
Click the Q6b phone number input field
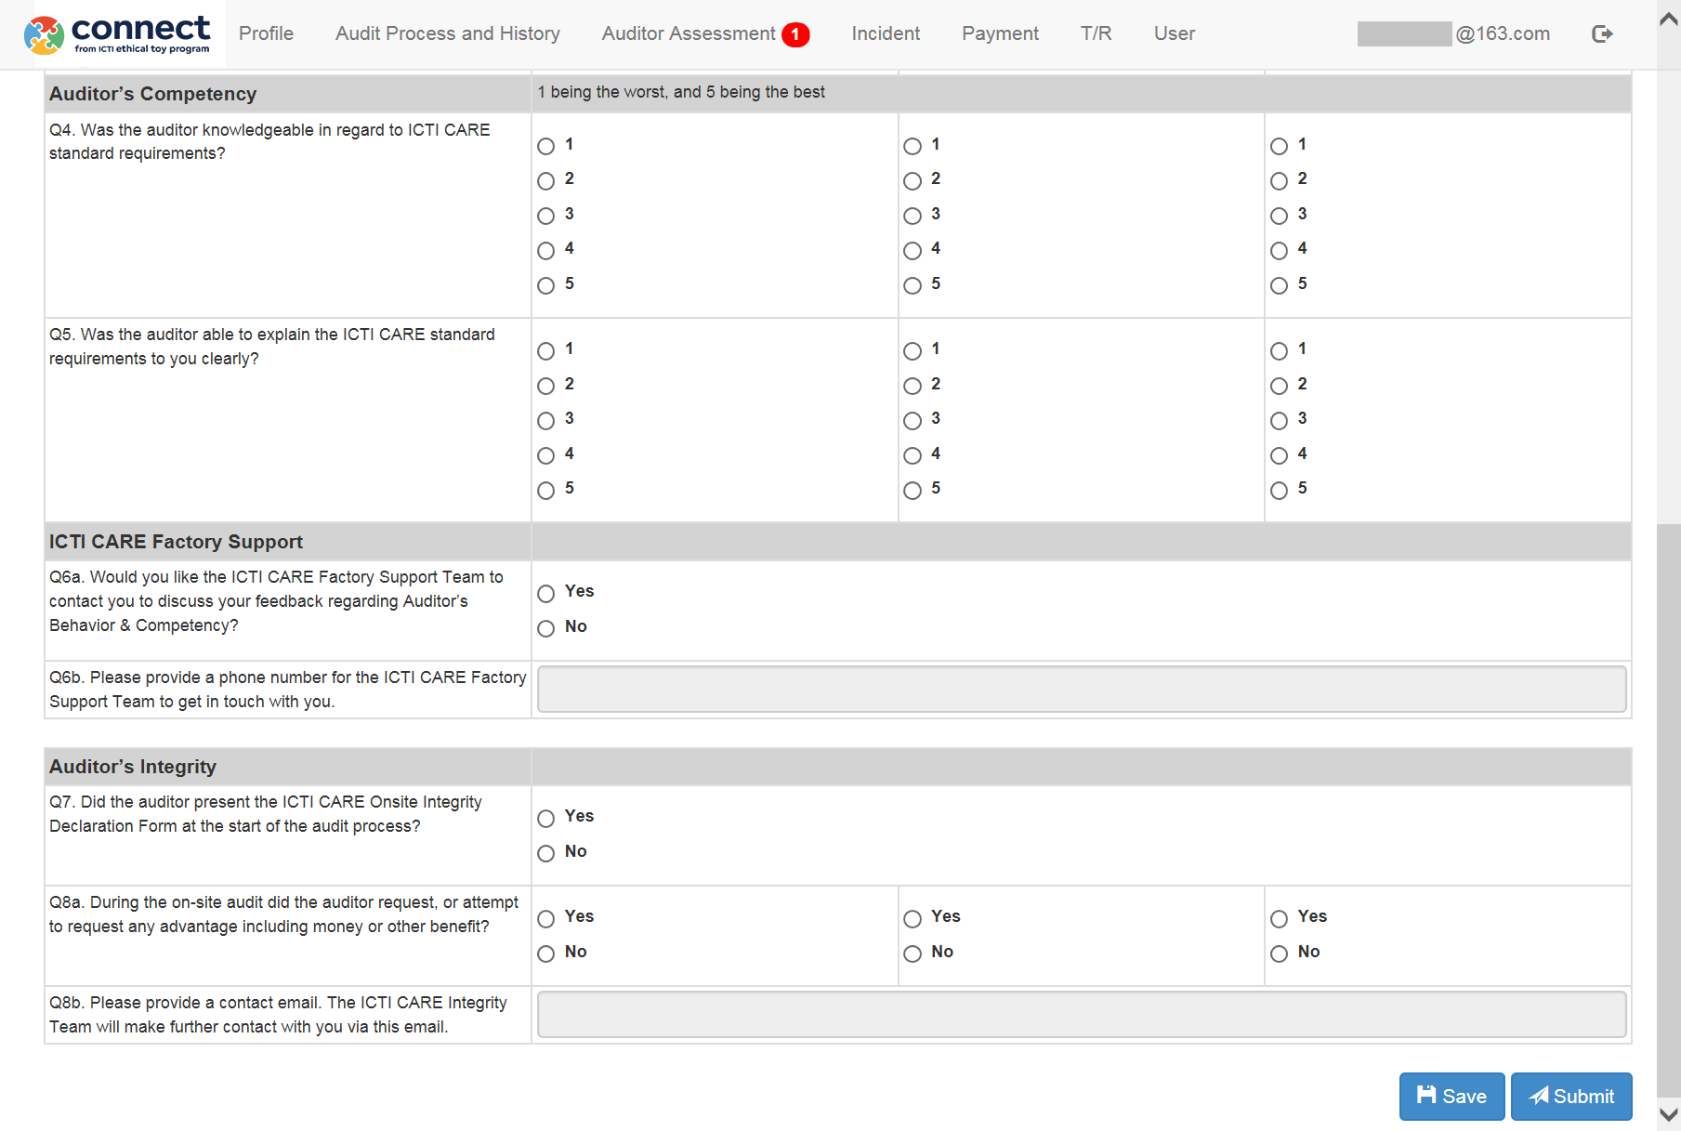[1082, 690]
